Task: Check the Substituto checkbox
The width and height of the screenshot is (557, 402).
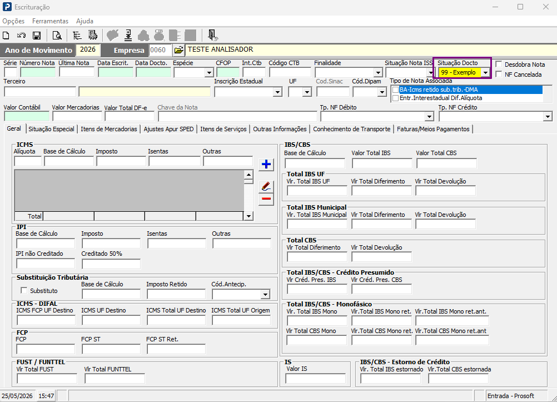Action: click(24, 290)
